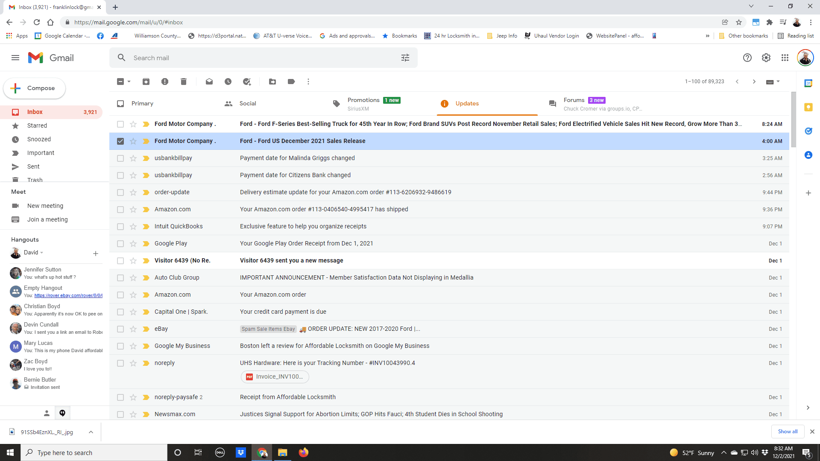Image resolution: width=820 pixels, height=461 pixels.
Task: Tick the order-update delivery estimate email
Action: coord(120,193)
